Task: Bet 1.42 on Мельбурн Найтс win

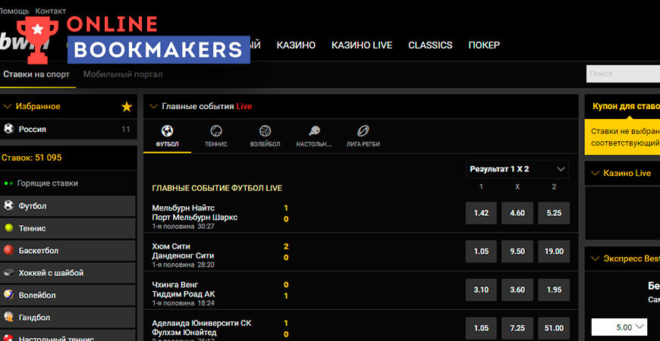Action: coord(481,213)
